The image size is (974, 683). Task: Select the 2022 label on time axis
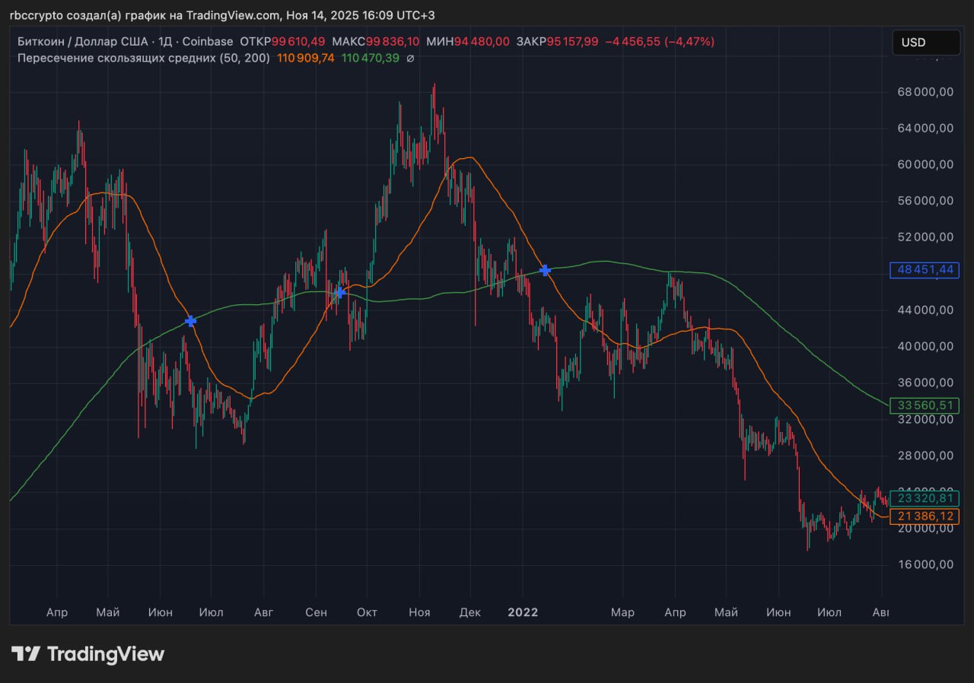coord(523,612)
